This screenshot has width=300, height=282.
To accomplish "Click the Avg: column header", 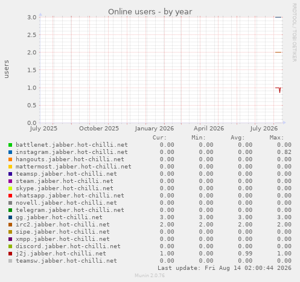I will (x=238, y=138).
